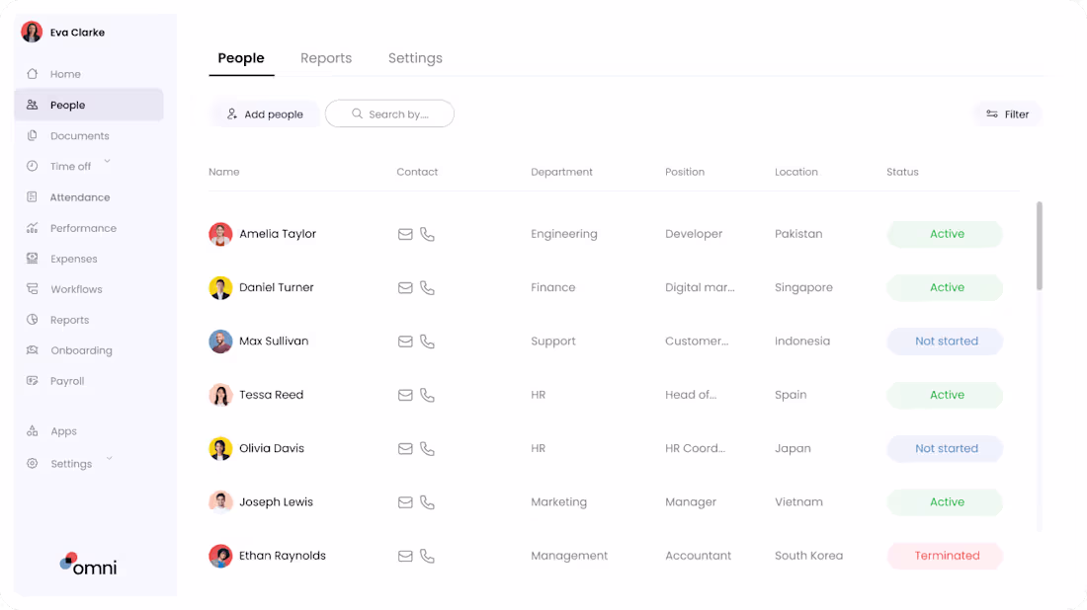
Task: Click the Add people button
Action: (x=265, y=114)
